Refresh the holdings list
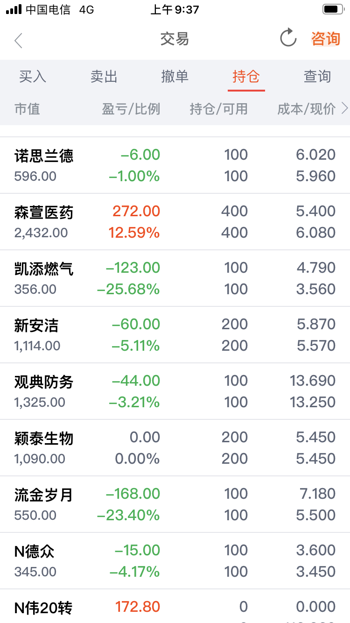350x623 pixels. [x=288, y=38]
